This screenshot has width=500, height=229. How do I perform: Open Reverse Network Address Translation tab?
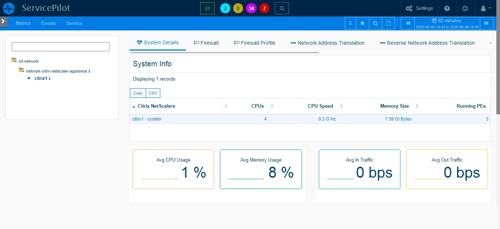(x=427, y=43)
